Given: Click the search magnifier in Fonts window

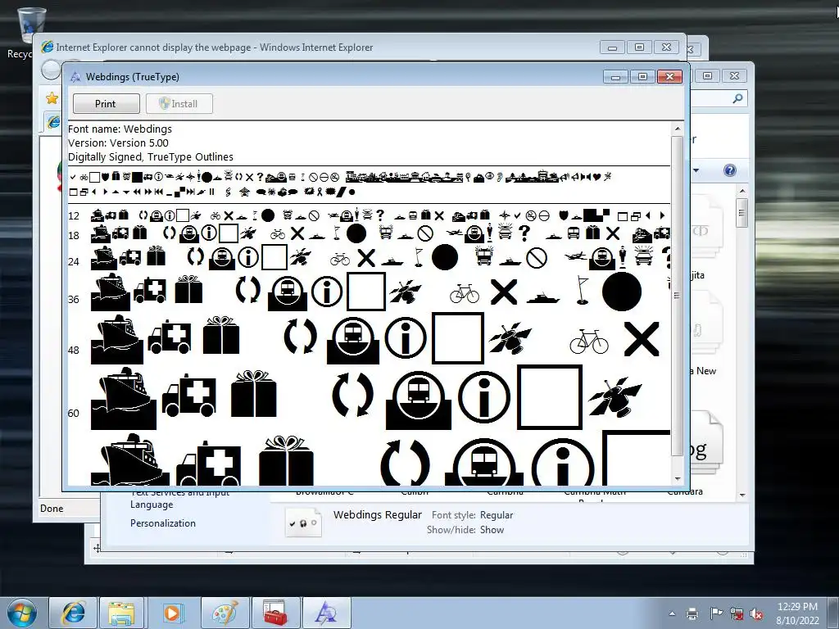Looking at the screenshot, I should [738, 98].
